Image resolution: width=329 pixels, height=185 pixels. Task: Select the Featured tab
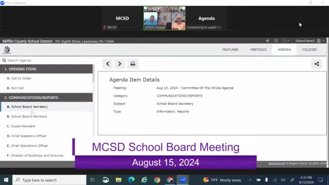point(230,50)
